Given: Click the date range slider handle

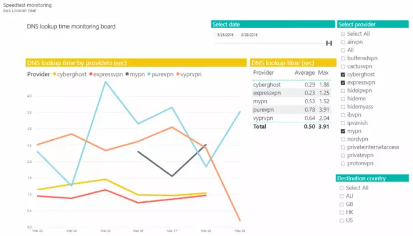Looking at the screenshot, I should tap(329, 43).
